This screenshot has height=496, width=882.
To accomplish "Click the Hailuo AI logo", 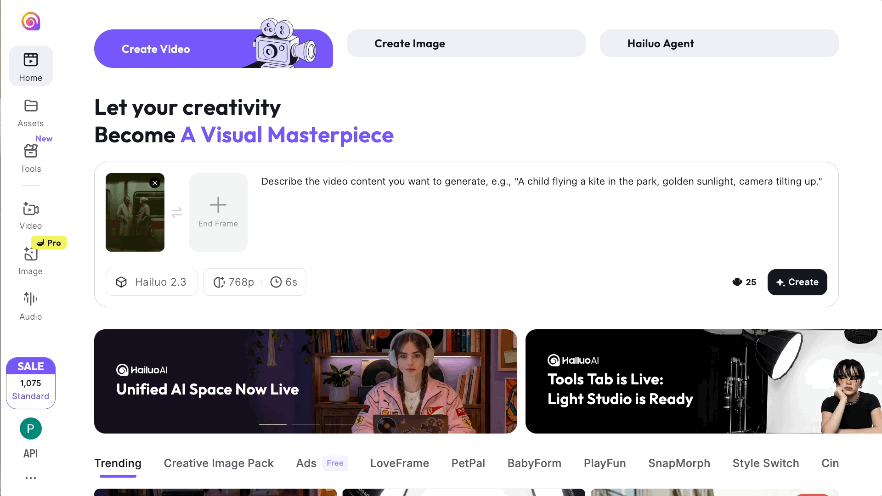I will [30, 21].
